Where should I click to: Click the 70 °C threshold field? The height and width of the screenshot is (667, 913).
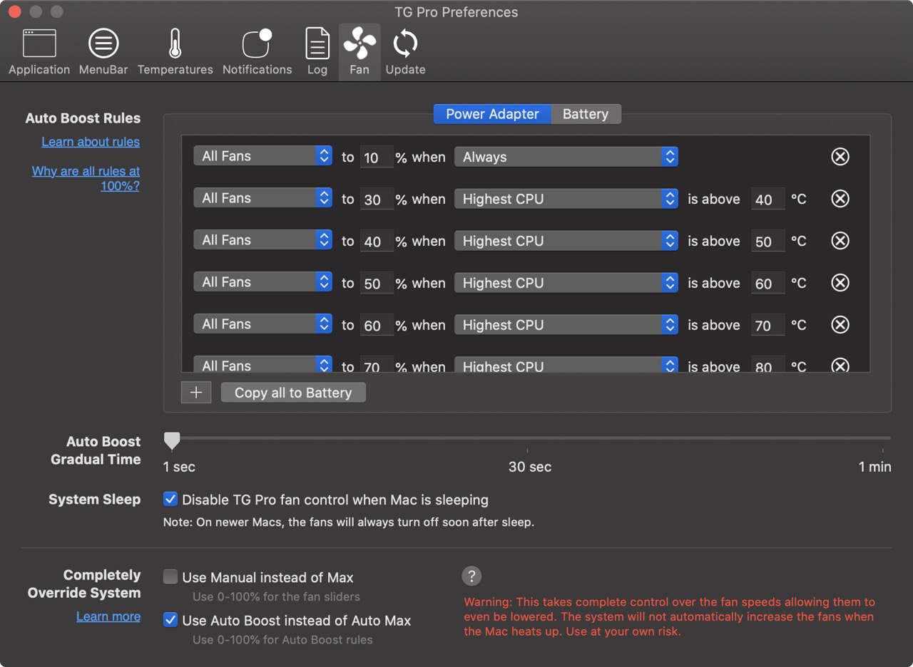click(767, 326)
